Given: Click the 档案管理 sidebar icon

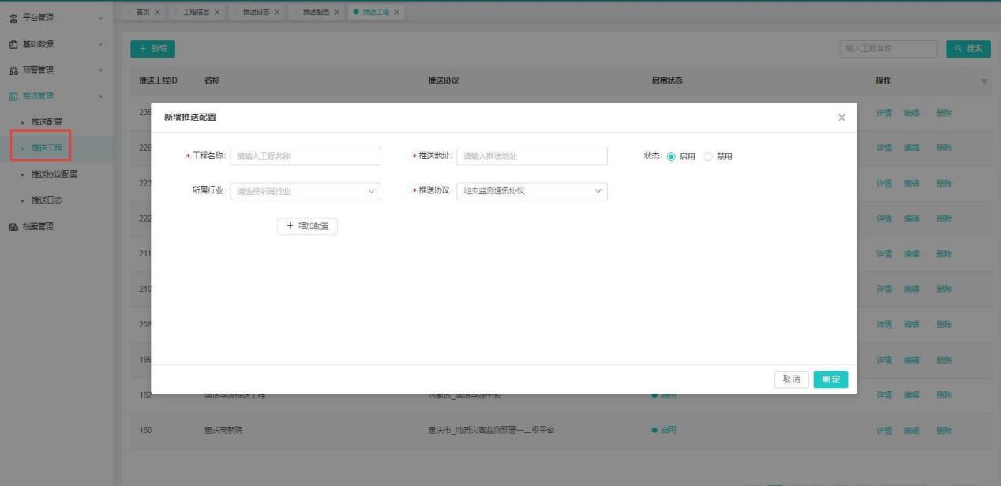Looking at the screenshot, I should pos(13,226).
